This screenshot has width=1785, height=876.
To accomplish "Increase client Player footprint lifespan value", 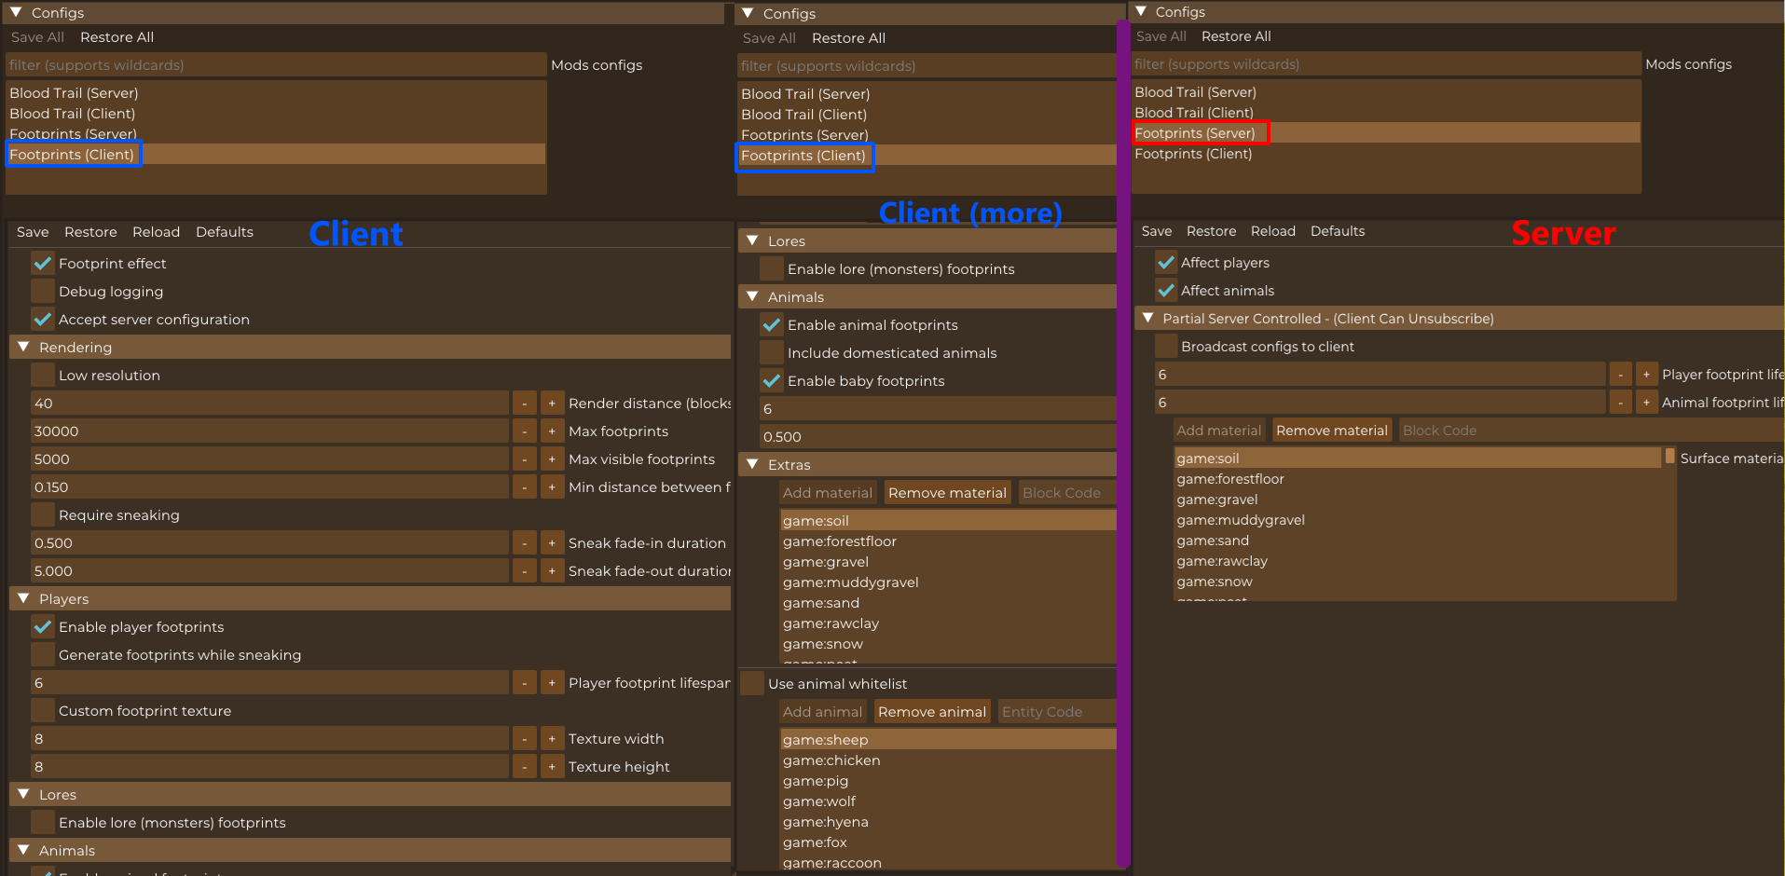I will 552,683.
